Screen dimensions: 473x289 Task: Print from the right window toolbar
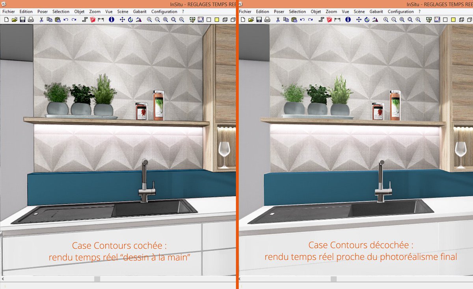[267, 19]
